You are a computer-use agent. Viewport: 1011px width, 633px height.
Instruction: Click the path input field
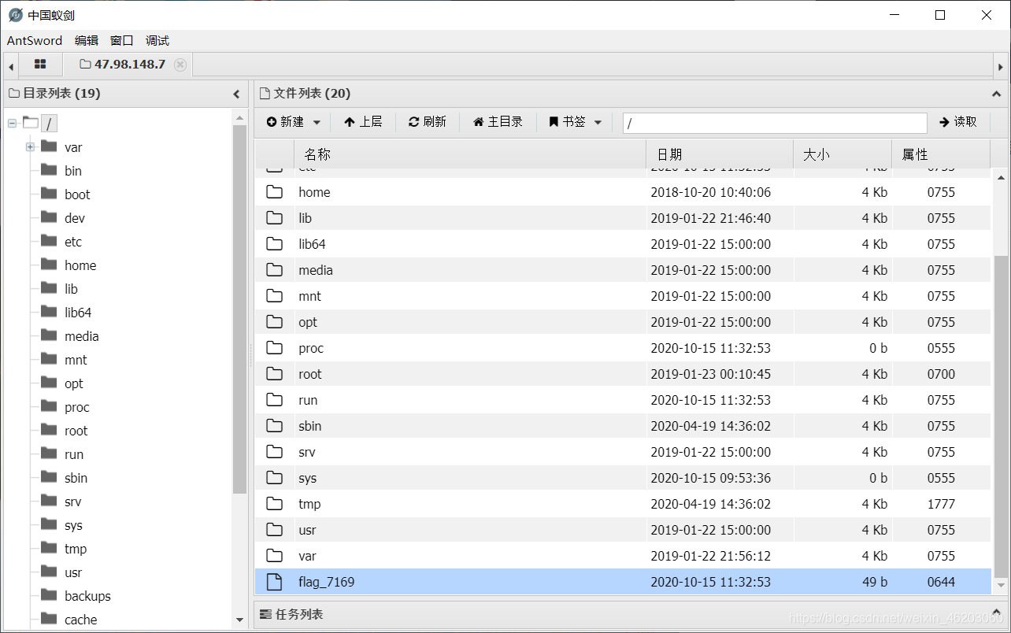(x=775, y=123)
